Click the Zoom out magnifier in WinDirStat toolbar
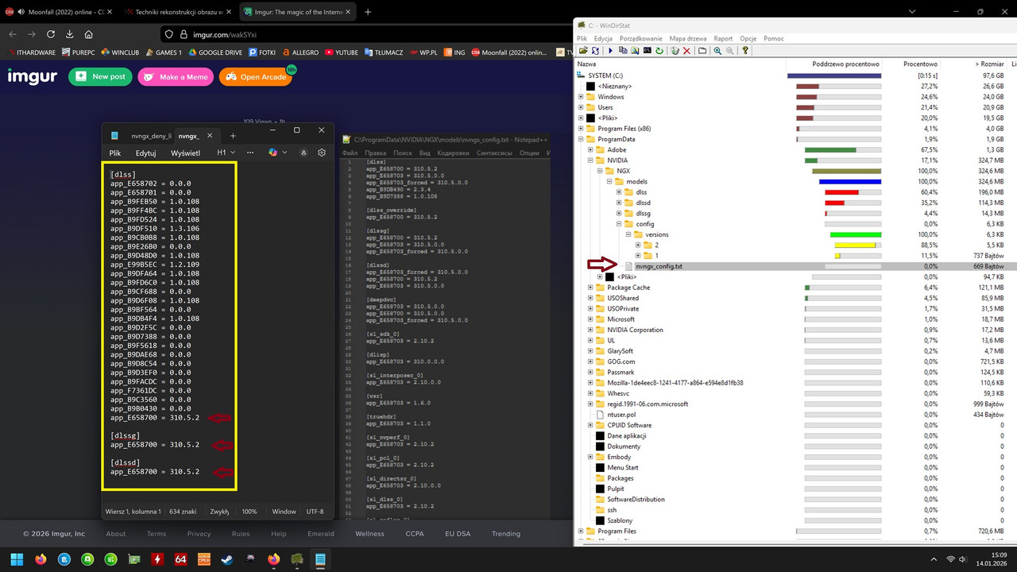 point(729,50)
